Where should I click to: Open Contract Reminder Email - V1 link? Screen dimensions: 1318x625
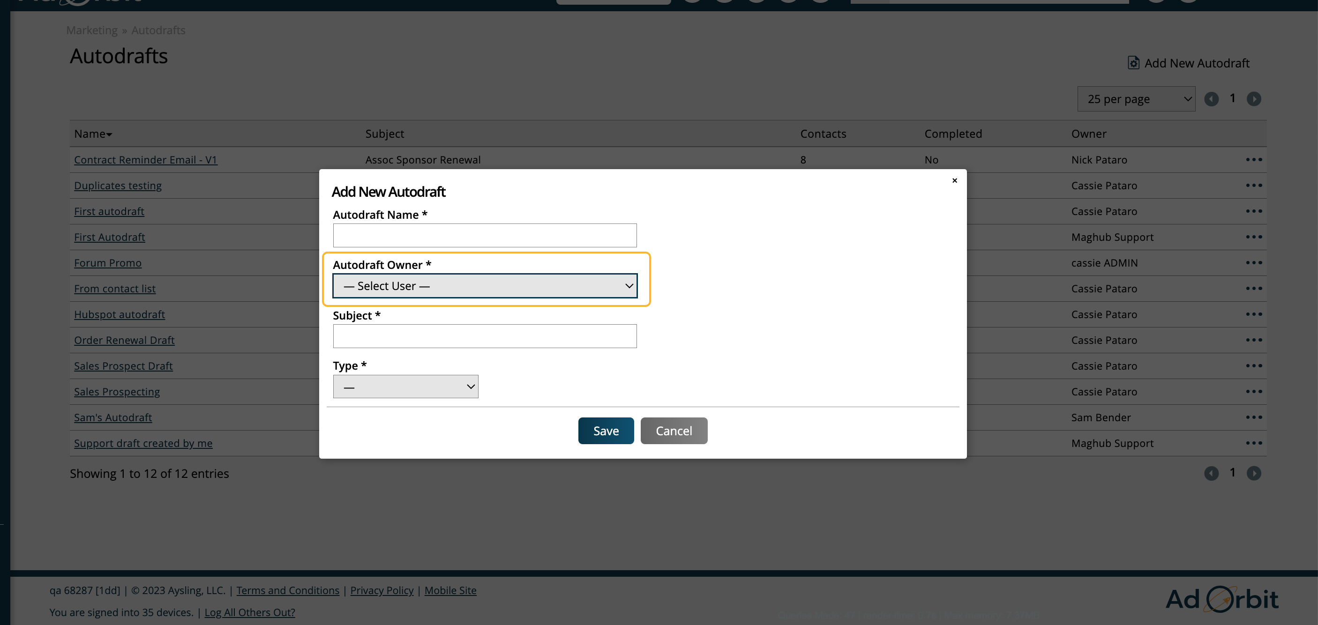[145, 160]
